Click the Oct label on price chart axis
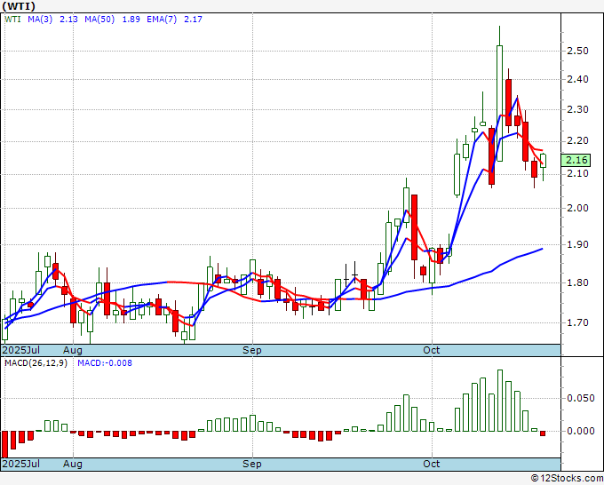 pyautogui.click(x=431, y=350)
